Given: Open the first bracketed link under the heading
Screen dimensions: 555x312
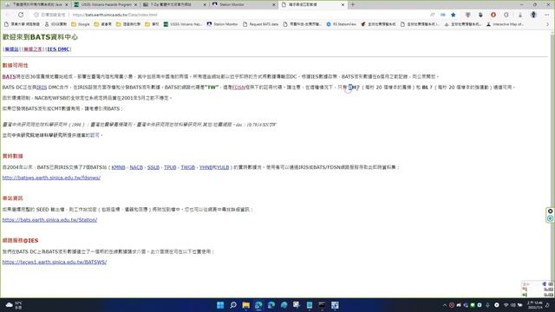Looking at the screenshot, I should coord(11,49).
